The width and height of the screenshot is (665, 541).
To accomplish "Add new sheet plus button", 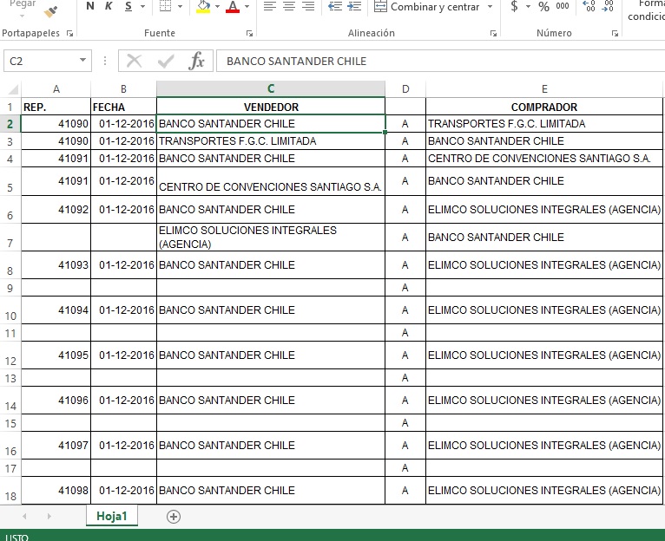I will click(x=174, y=517).
